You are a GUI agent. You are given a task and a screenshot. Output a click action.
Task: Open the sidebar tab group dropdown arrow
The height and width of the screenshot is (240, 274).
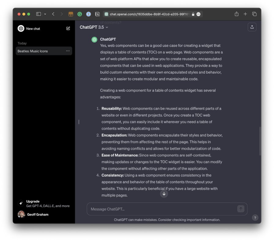(x=45, y=14)
